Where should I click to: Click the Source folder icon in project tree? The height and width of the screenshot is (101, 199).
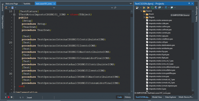pos(144,11)
